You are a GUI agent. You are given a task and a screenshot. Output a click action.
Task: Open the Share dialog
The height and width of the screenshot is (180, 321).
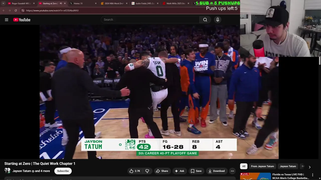[x=162, y=171]
